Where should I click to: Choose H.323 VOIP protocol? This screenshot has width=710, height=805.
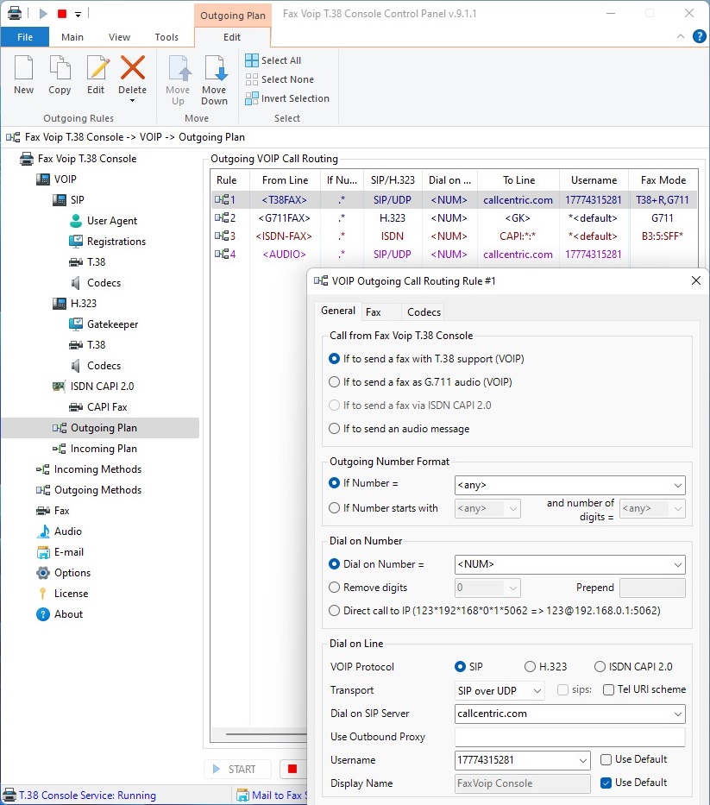(x=530, y=666)
